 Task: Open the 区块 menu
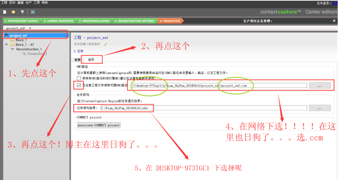click(12, 2)
